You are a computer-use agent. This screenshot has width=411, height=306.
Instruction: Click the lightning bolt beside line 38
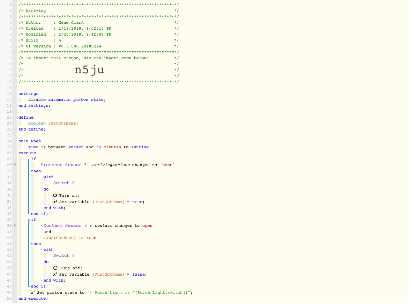click(x=15, y=225)
